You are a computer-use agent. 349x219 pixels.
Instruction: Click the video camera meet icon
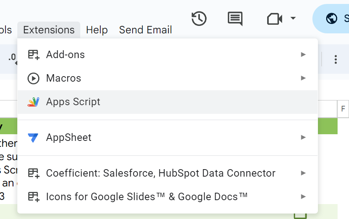[x=275, y=18]
